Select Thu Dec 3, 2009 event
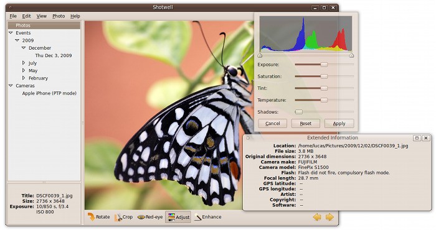436x230 pixels. [54, 55]
